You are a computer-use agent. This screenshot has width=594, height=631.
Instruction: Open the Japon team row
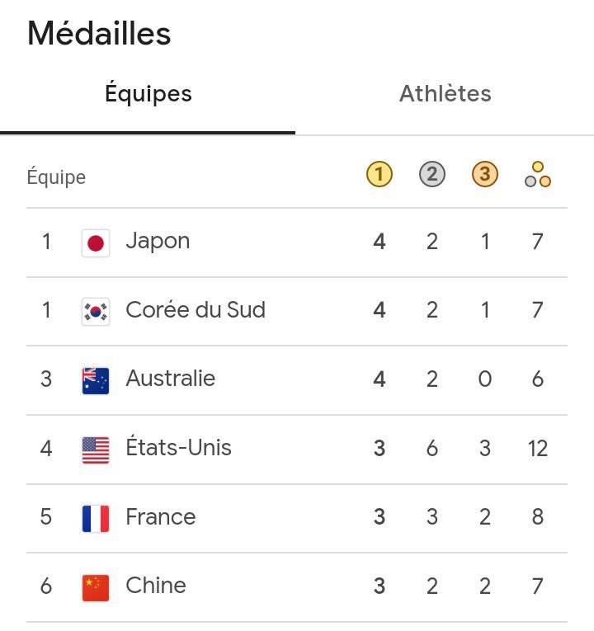click(158, 241)
